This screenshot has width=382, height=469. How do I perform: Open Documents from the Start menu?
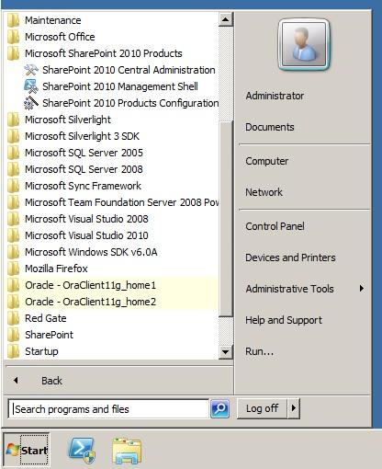(270, 127)
